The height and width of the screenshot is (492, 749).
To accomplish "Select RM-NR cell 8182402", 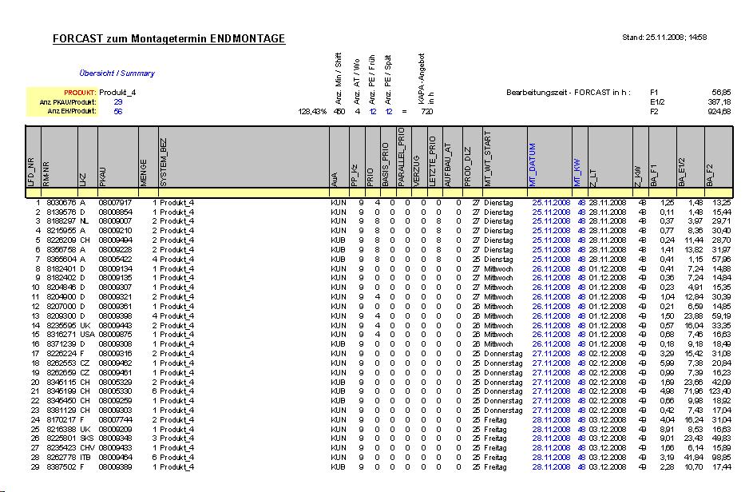I will (61, 278).
